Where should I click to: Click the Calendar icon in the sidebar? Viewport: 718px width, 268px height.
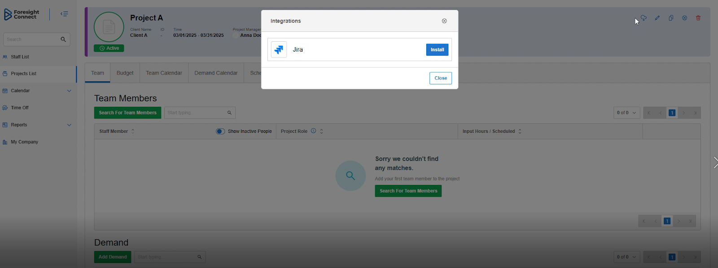[5, 91]
